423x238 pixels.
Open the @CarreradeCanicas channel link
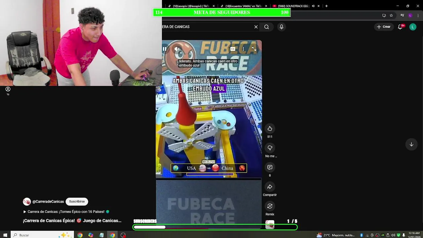click(48, 202)
